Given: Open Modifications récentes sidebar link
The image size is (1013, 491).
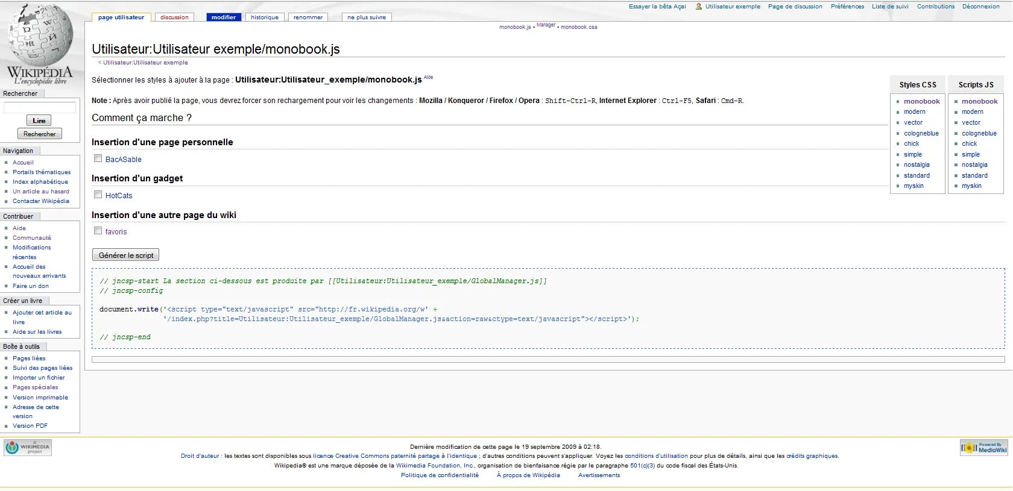Looking at the screenshot, I should 32,252.
